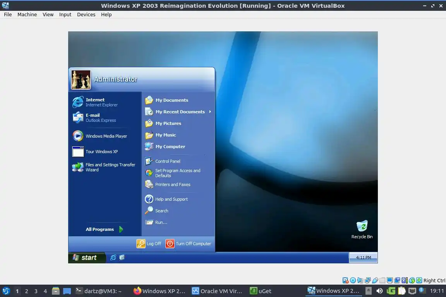Click VirtualBox CPU/virtualization indicator
The height and width of the screenshot is (297, 446).
click(405, 280)
